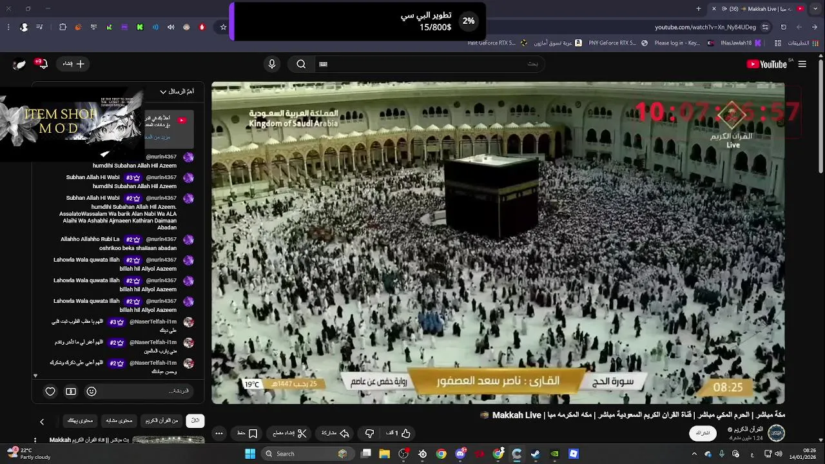The image size is (825, 464).
Task: Close the Makkah Live tab
Action: [713, 8]
